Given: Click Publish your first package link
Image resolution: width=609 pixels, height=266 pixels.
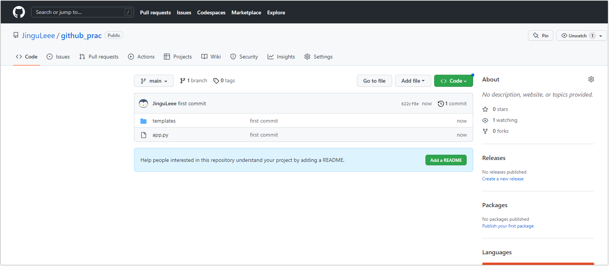Looking at the screenshot, I should coord(508,226).
